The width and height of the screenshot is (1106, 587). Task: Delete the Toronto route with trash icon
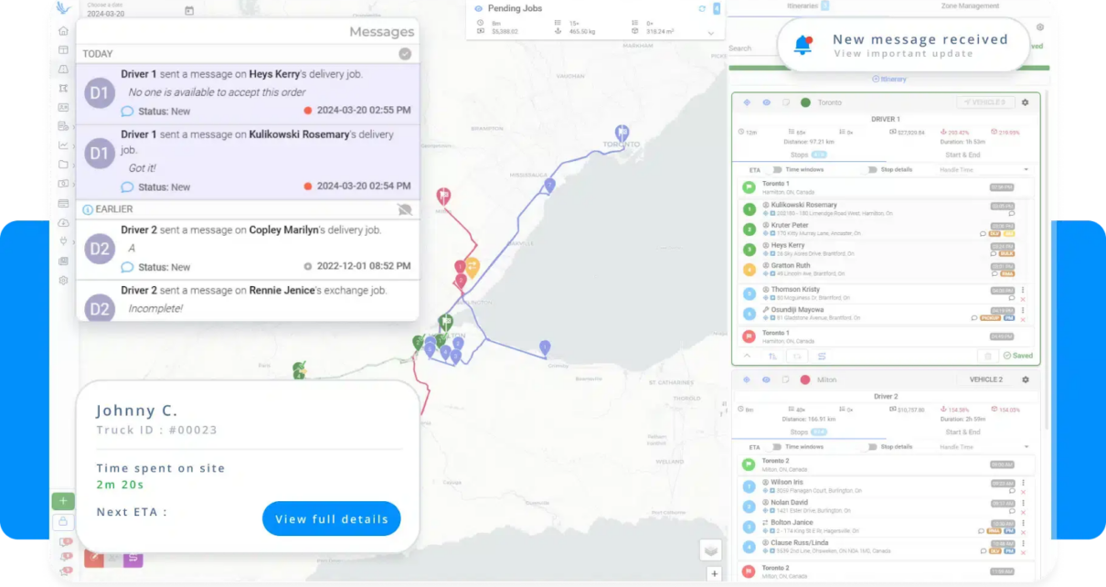coord(987,356)
